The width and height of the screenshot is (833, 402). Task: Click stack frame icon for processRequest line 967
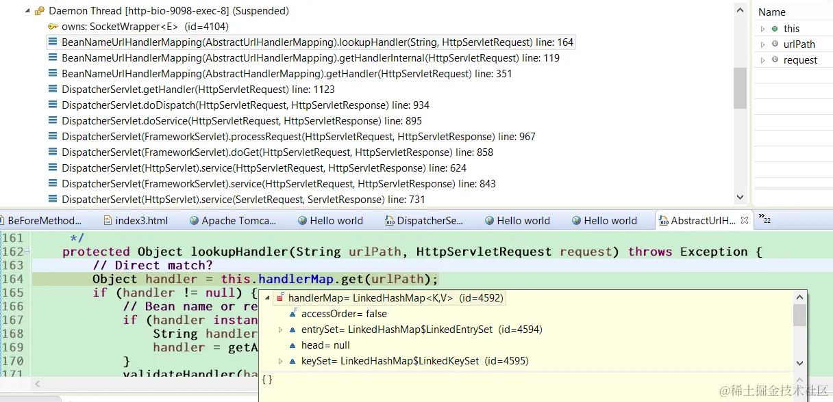pos(53,137)
